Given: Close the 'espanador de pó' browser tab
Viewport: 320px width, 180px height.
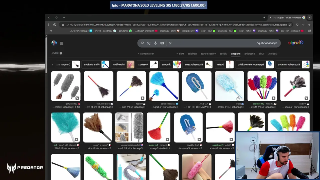Looking at the screenshot, I should [x=270, y=17].
